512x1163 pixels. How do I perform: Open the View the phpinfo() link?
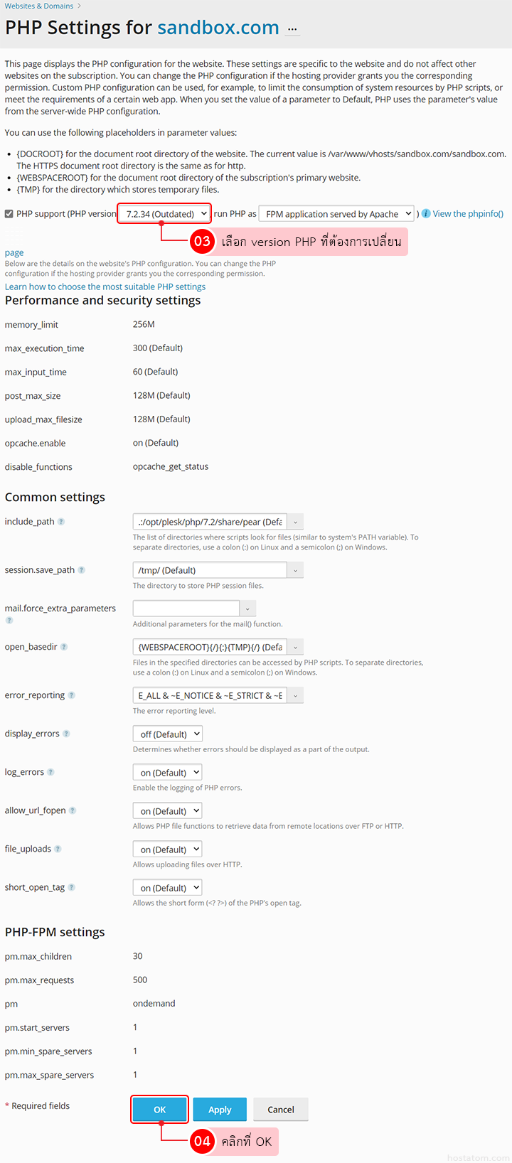(468, 214)
